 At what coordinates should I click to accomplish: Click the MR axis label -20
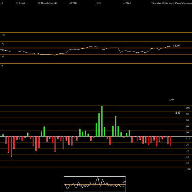pos(187,145)
